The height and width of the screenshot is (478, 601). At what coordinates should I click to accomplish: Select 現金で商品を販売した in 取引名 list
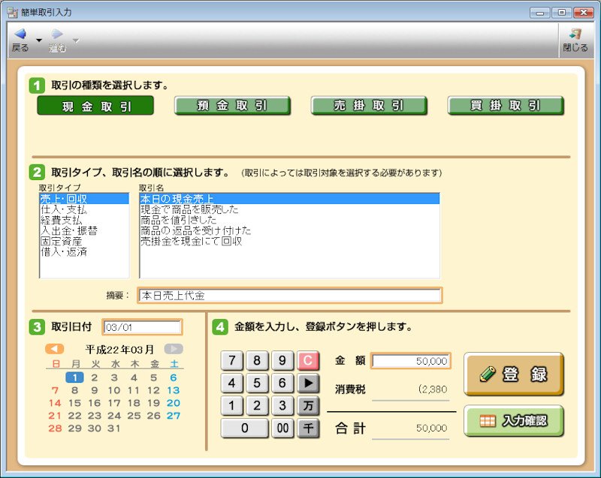tap(289, 209)
